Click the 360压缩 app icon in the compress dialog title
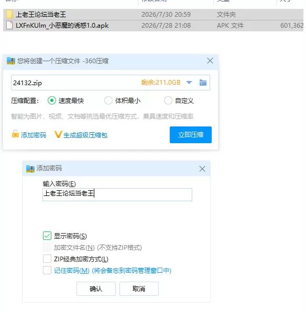 (x=11, y=61)
